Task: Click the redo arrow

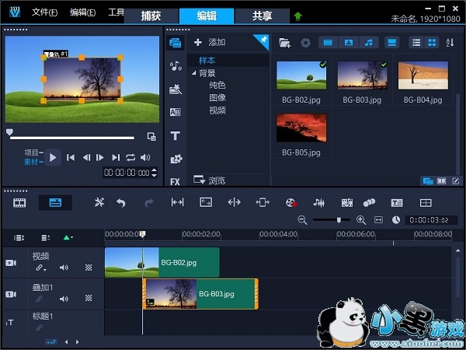Action: point(149,203)
